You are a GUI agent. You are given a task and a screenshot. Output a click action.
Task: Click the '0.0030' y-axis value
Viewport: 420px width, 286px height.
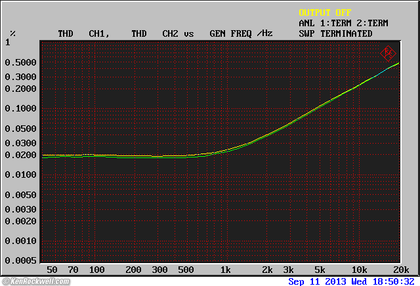pos(20,209)
